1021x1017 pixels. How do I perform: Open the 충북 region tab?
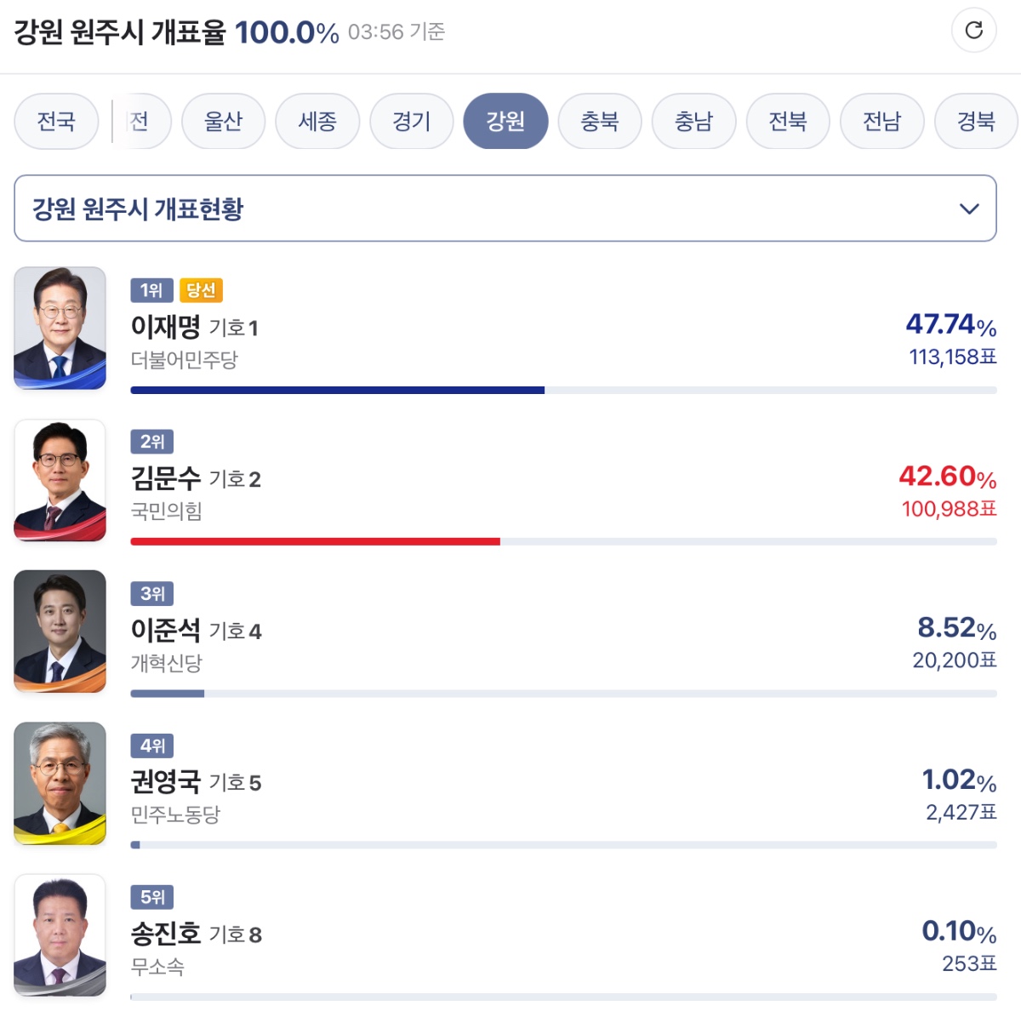tap(600, 121)
